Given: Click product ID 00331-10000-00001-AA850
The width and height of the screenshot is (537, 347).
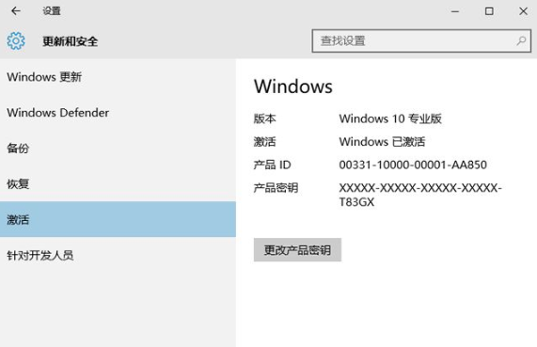Looking at the screenshot, I should pos(413,165).
